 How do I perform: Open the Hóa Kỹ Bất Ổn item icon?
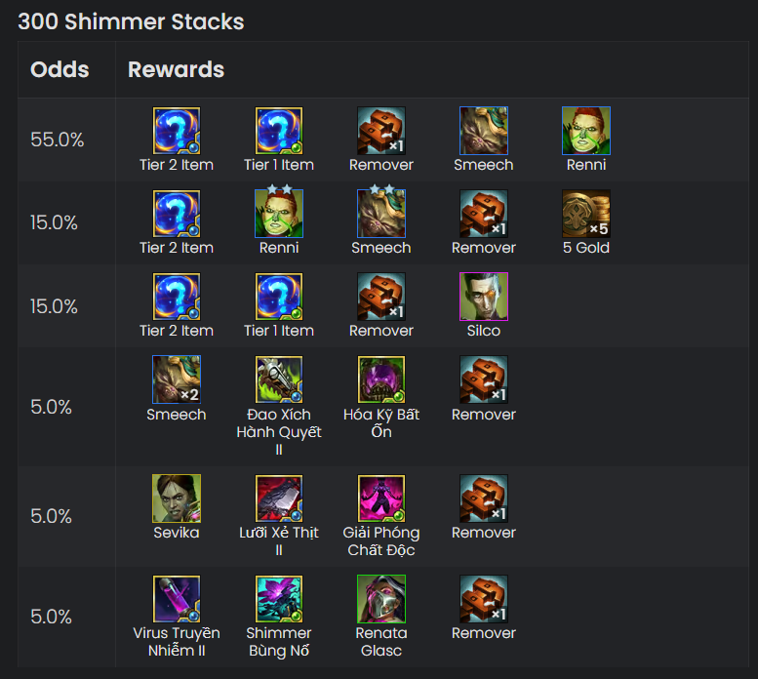coord(380,379)
